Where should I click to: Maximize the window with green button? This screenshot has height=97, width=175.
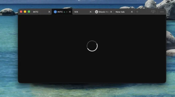tap(29, 12)
